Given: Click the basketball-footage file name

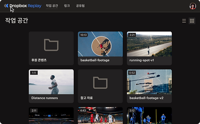Looking at the screenshot, I should (95, 60).
